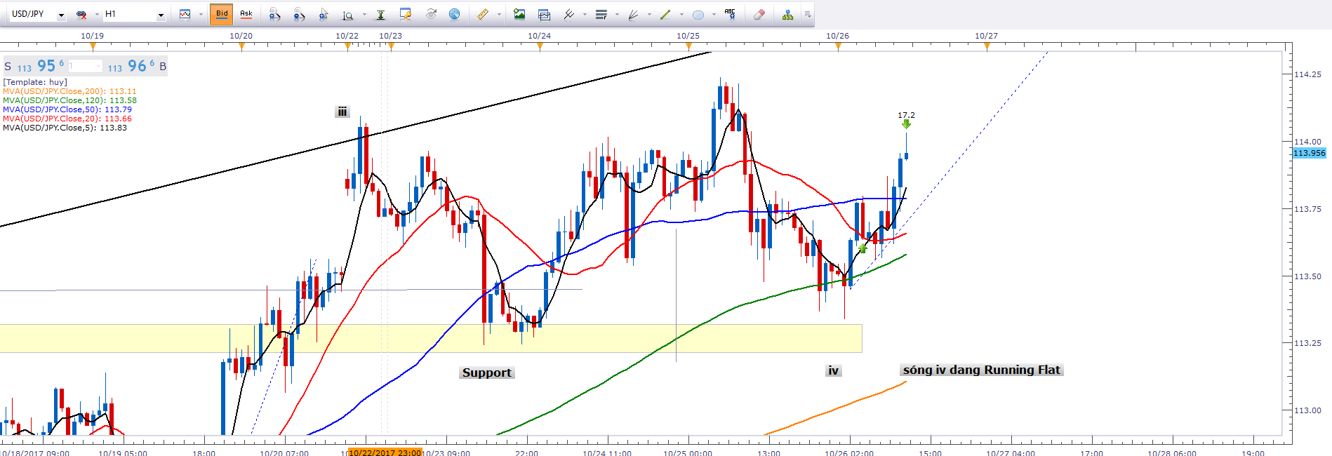Click the red MVA 20 indicator label
1332x456 pixels.
click(x=67, y=119)
